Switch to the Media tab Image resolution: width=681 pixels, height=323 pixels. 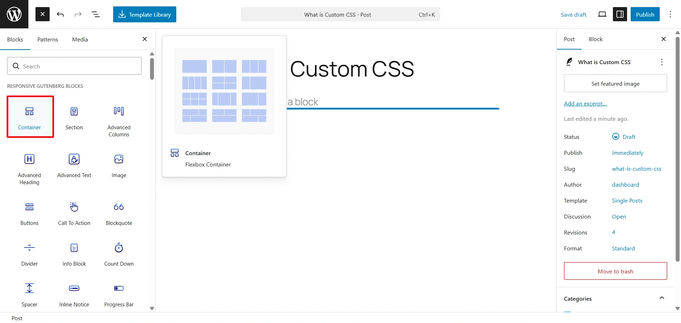pos(80,39)
